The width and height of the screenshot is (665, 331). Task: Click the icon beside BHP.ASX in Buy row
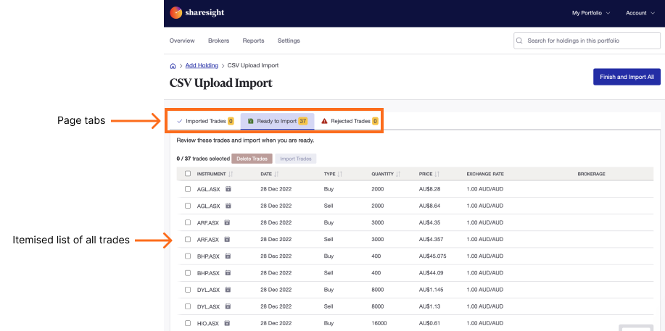pyautogui.click(x=228, y=256)
